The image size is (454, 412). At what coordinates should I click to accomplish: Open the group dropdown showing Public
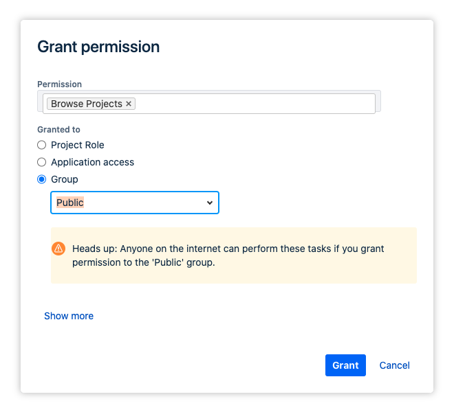(x=135, y=203)
